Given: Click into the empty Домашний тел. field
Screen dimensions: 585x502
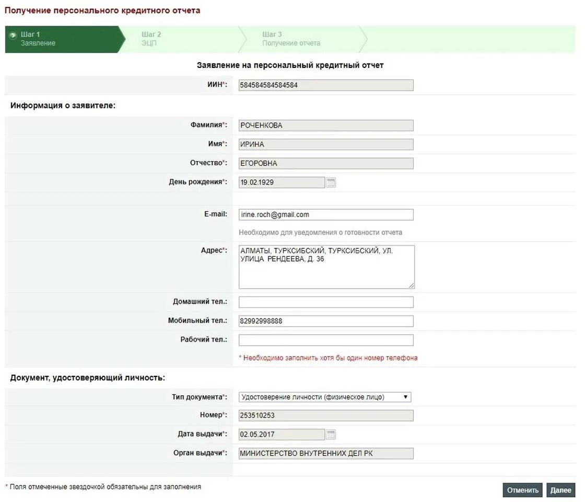Looking at the screenshot, I should click(326, 302).
